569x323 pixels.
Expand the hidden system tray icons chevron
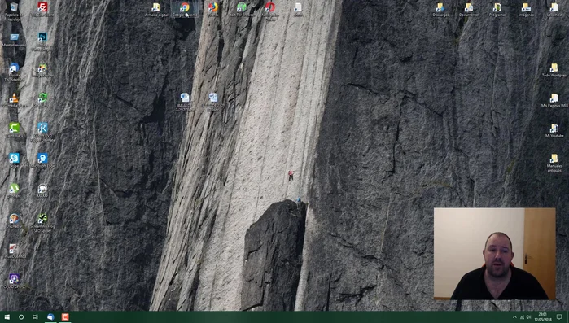coord(514,317)
